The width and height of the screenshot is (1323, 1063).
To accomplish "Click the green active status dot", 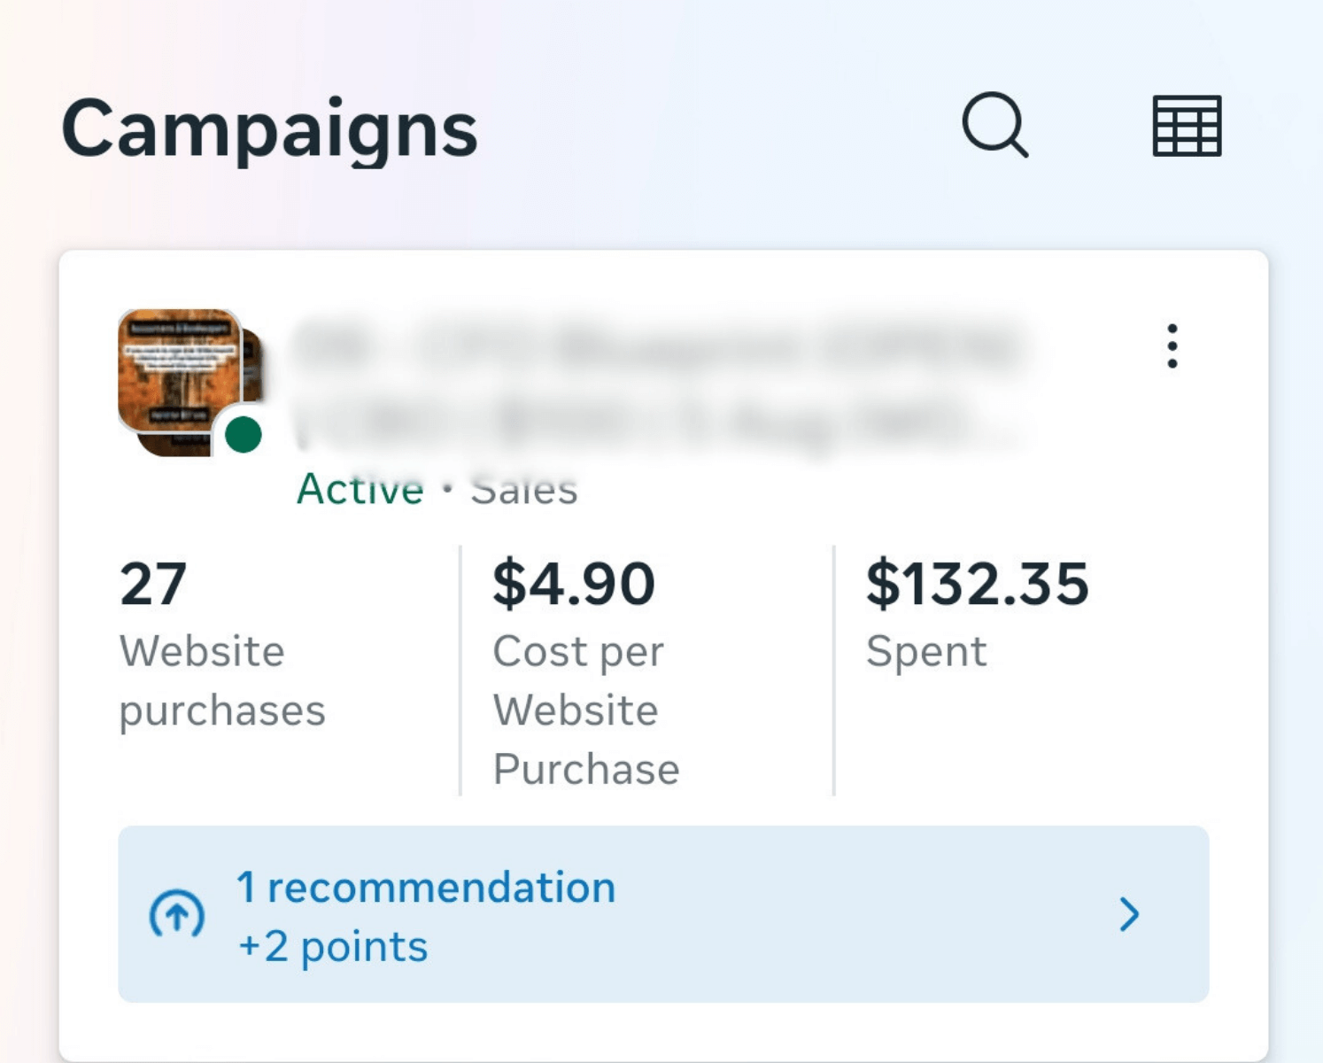I will point(244,435).
